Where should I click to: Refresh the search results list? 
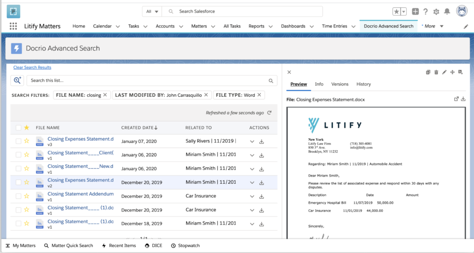269,113
